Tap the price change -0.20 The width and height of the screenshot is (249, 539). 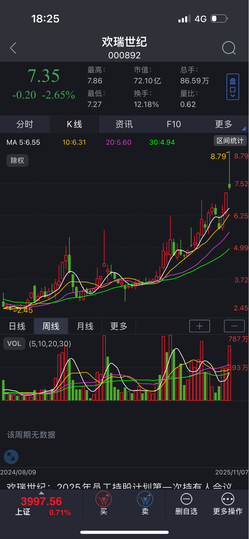click(x=24, y=95)
